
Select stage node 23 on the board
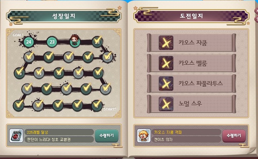click(x=52, y=42)
